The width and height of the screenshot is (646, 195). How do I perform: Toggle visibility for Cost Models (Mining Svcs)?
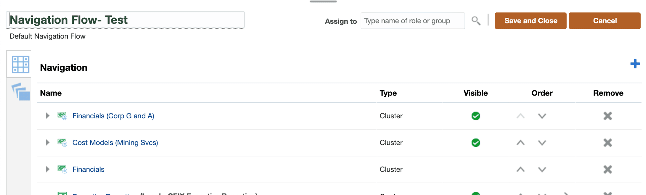click(x=475, y=143)
